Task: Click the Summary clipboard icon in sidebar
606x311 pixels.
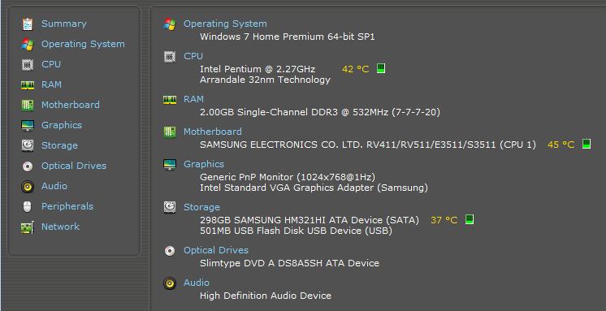Action: (x=28, y=24)
